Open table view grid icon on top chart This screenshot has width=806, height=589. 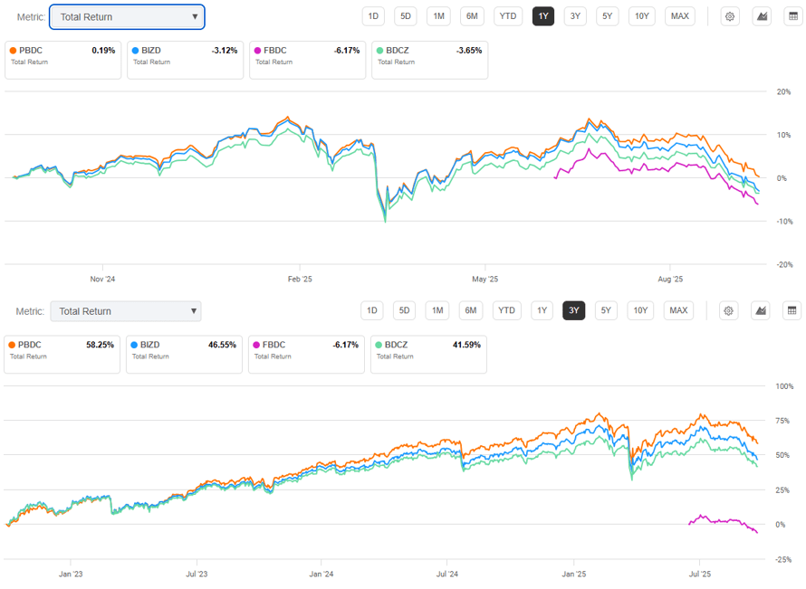click(793, 15)
